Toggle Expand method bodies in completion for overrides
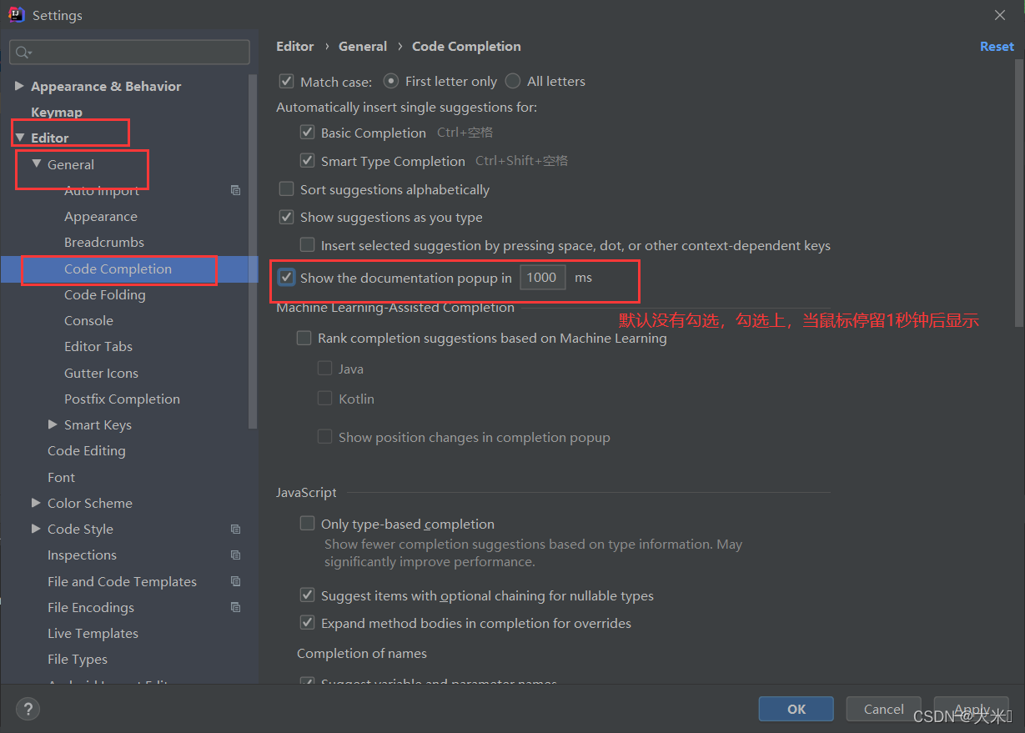Viewport: 1025px width, 733px height. [307, 623]
